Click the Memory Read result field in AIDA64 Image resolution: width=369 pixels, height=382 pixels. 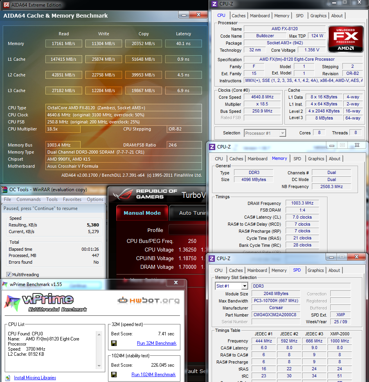63,43
